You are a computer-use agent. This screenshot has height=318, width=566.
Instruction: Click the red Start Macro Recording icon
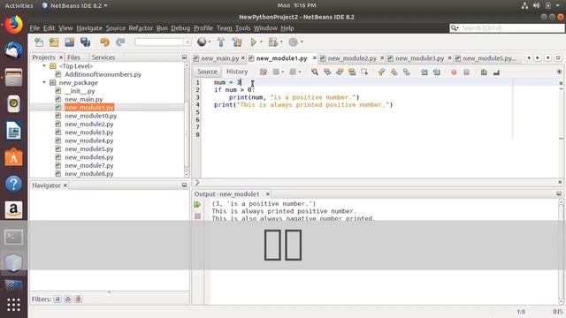point(454,72)
